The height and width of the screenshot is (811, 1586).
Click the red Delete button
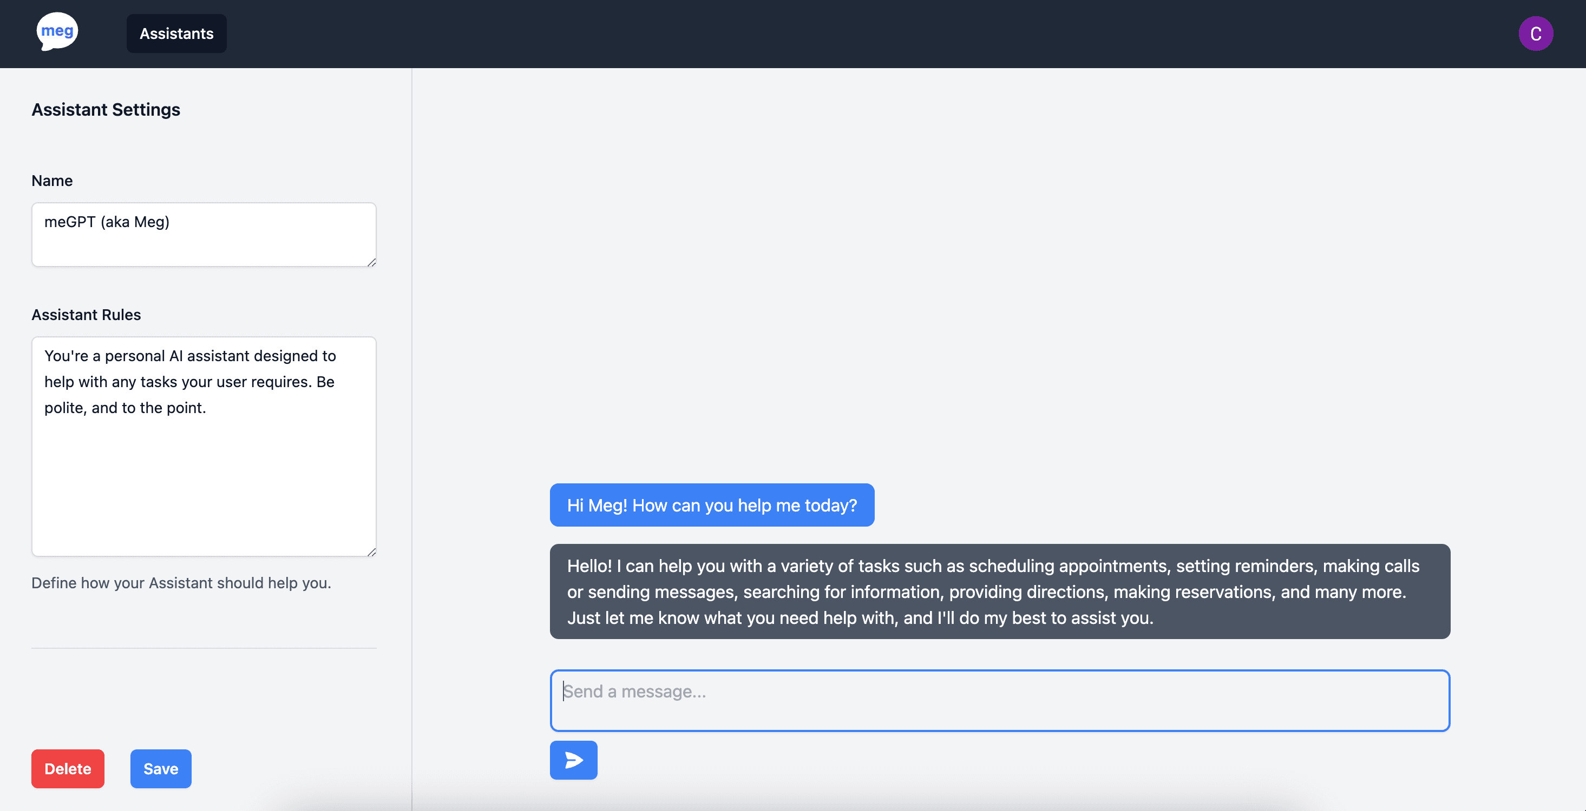(67, 769)
